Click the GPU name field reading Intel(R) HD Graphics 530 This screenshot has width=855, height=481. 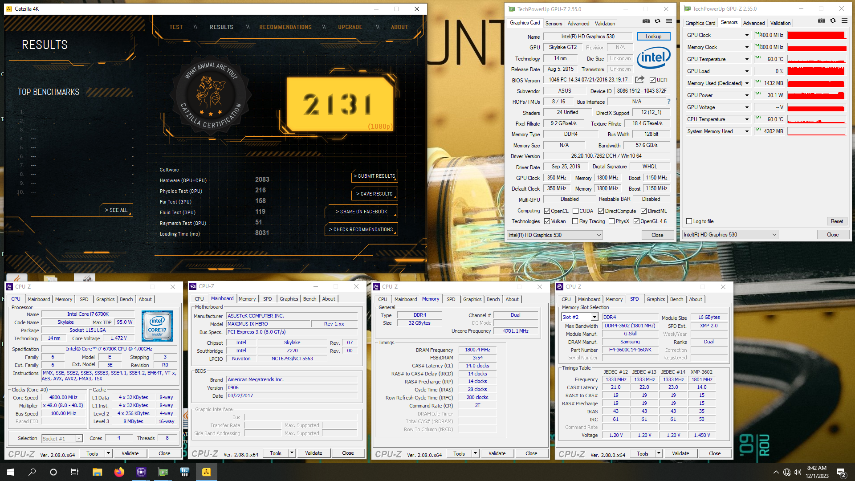(588, 37)
